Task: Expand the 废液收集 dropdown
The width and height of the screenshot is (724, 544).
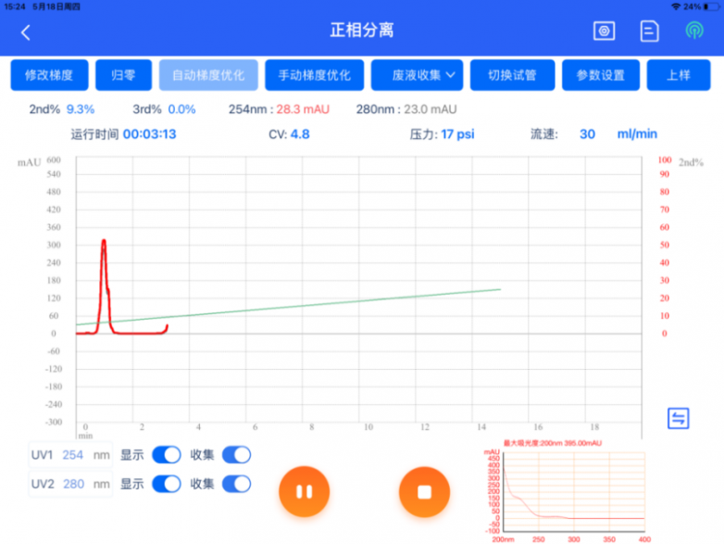Action: point(417,75)
